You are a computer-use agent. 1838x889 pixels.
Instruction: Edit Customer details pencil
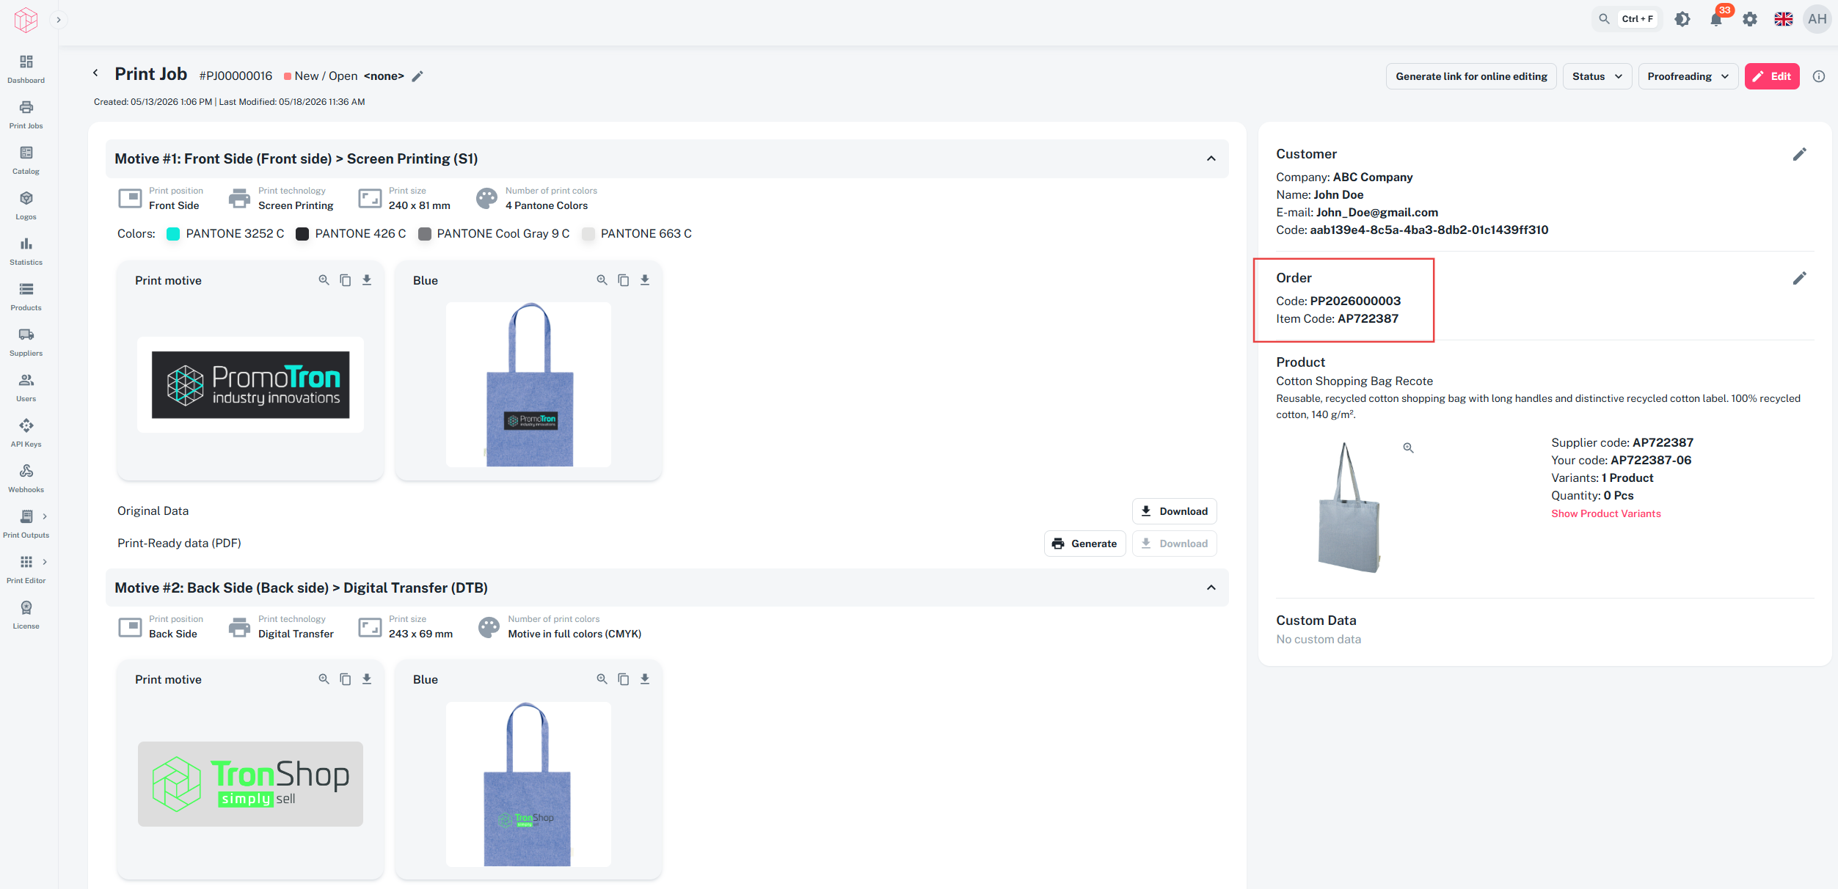coord(1799,154)
